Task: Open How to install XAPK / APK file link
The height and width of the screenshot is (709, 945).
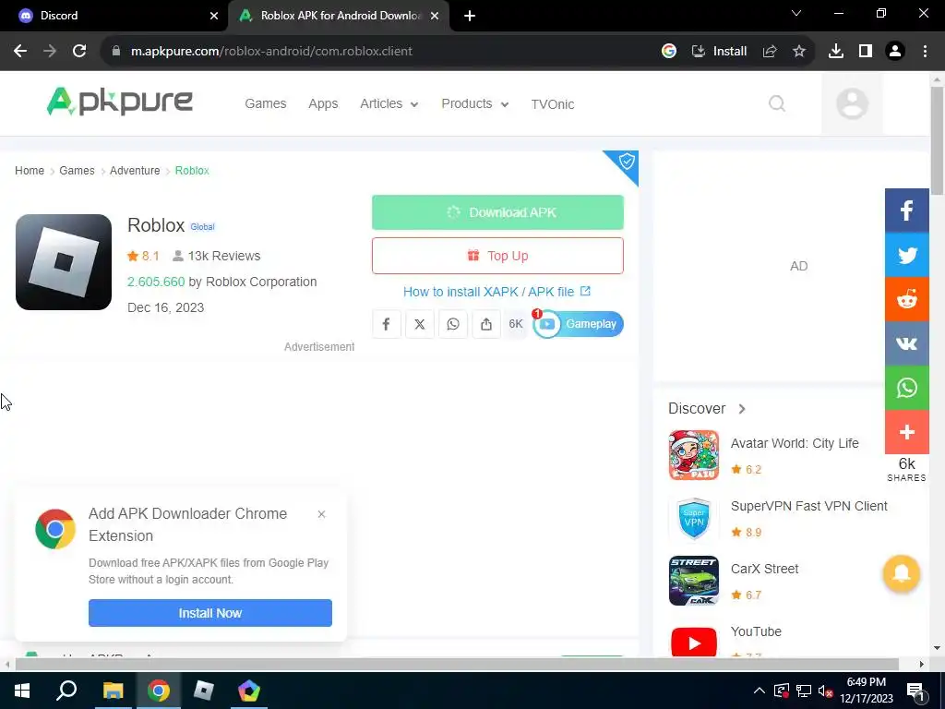Action: point(496,292)
